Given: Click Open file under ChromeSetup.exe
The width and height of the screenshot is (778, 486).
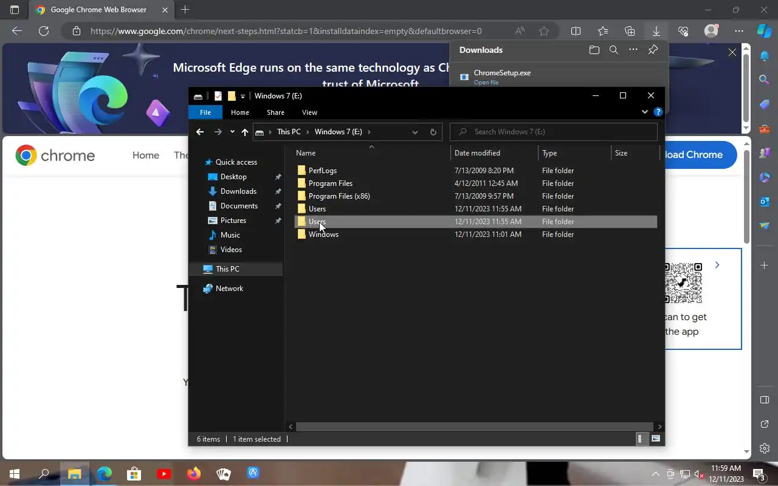Looking at the screenshot, I should tap(486, 83).
